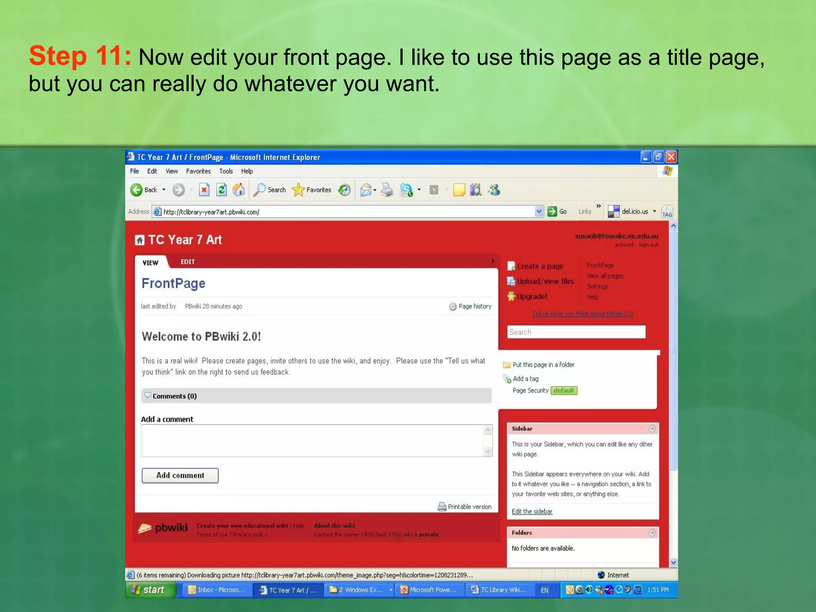This screenshot has width=816, height=612.
Task: Open the Mail button dropdown arrow
Action: pyautogui.click(x=375, y=190)
